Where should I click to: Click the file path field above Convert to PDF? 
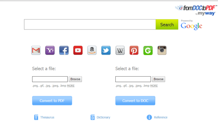pos(50,79)
